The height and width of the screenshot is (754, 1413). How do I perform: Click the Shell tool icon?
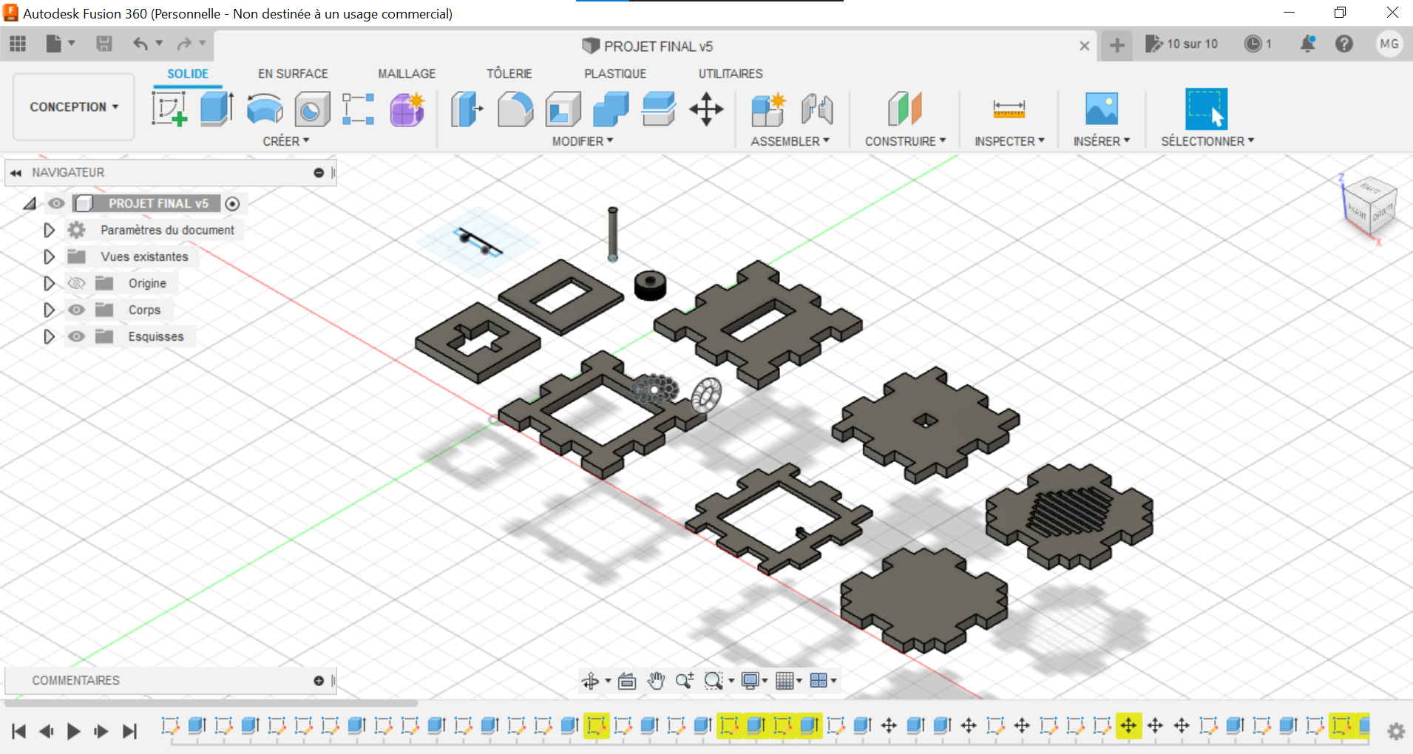point(563,109)
